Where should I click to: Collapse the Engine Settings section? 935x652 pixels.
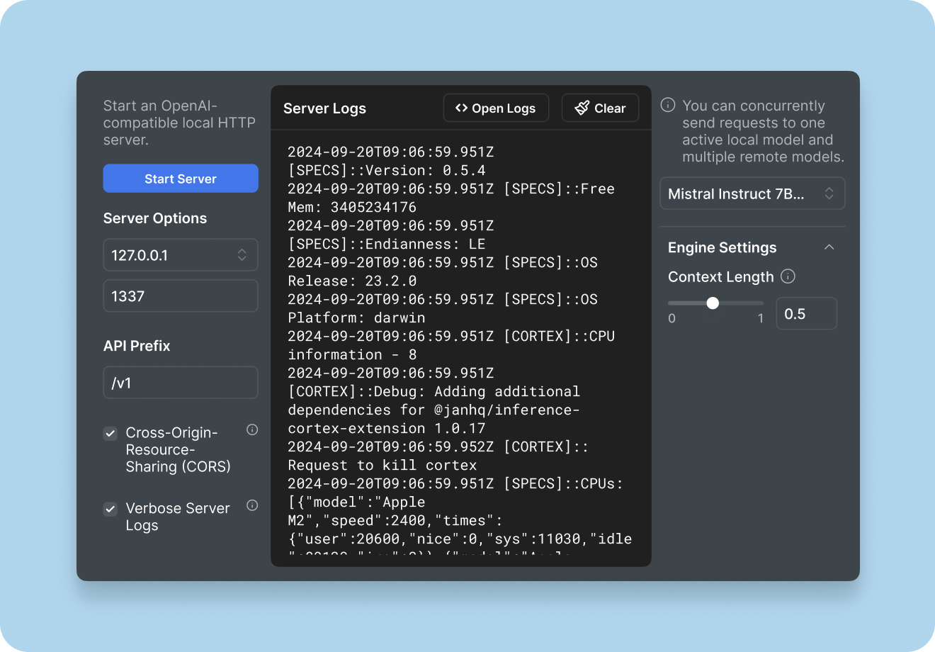point(829,247)
